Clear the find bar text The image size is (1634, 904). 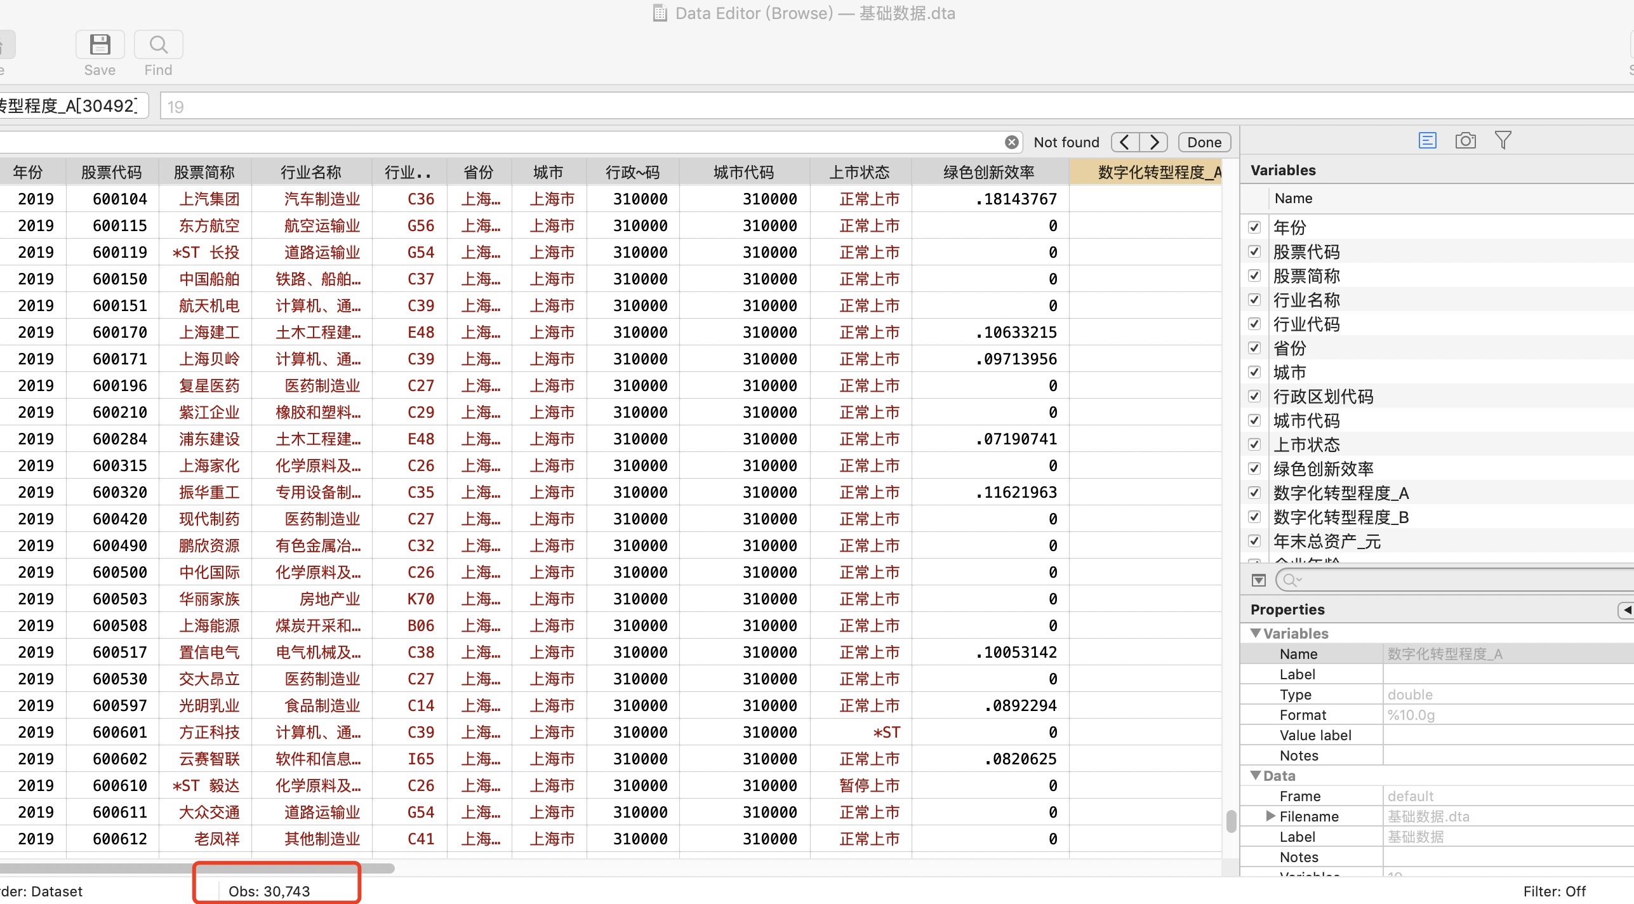pyautogui.click(x=1012, y=142)
